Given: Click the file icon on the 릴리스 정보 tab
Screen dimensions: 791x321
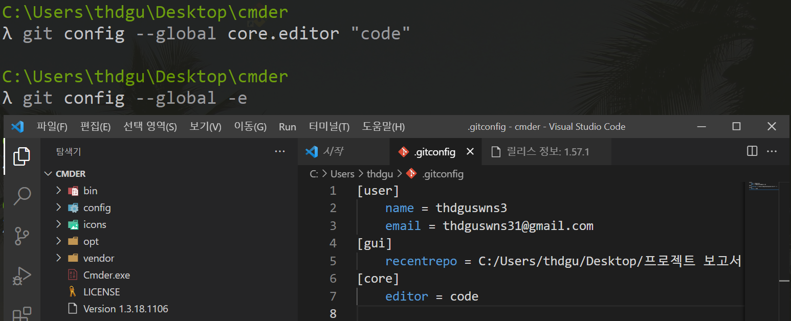Looking at the screenshot, I should 495,152.
